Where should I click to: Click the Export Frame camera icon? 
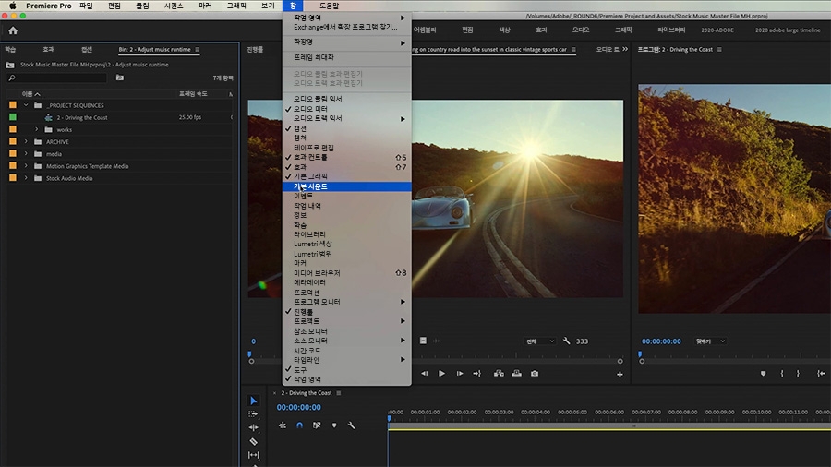(535, 374)
